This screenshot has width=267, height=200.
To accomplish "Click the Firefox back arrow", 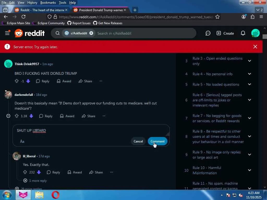I will click(x=6, y=17).
